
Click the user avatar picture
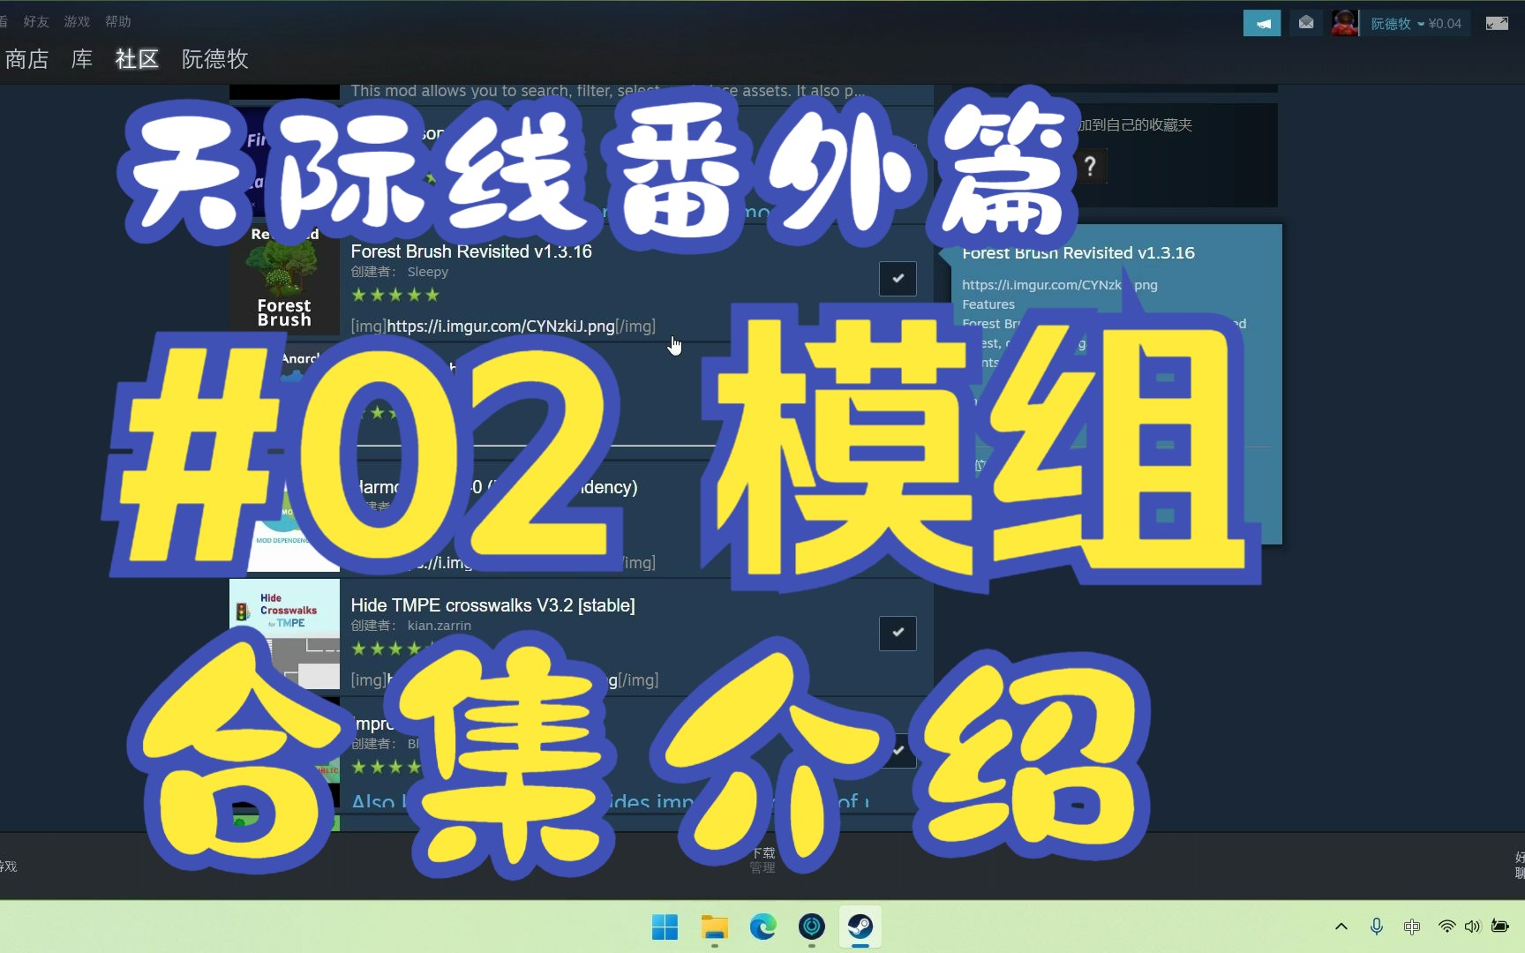(1345, 23)
